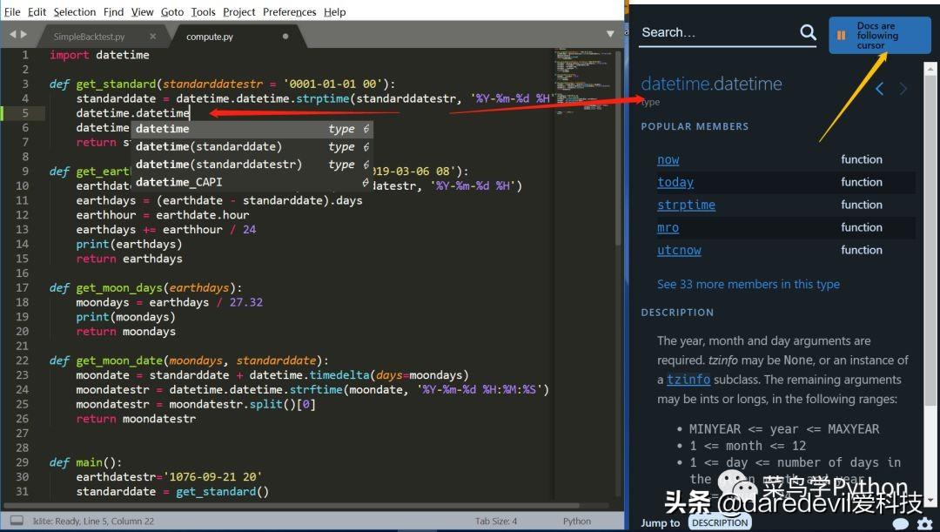The width and height of the screenshot is (940, 532).
Task: Open the Project menu
Action: [239, 12]
